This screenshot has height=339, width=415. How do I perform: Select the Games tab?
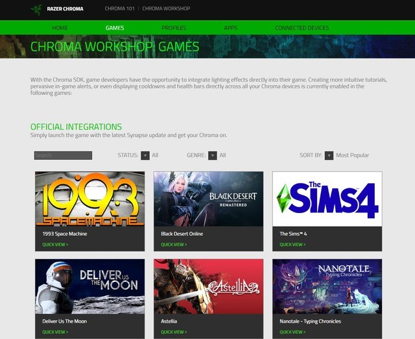pyautogui.click(x=115, y=28)
